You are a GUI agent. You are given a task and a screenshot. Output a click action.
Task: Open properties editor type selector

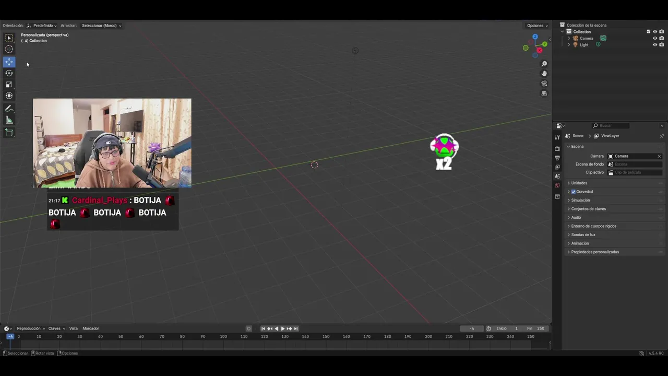(x=560, y=126)
